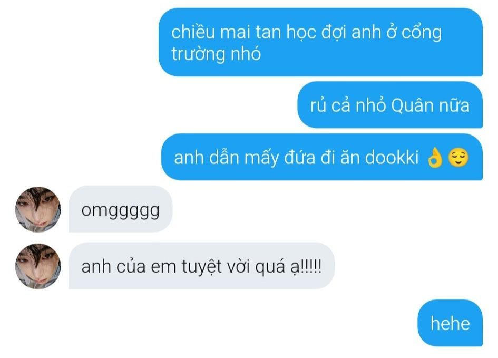Open avatar beside "anh của em tuyệt vời" message
This screenshot has height=358, width=498.
[x=38, y=266]
